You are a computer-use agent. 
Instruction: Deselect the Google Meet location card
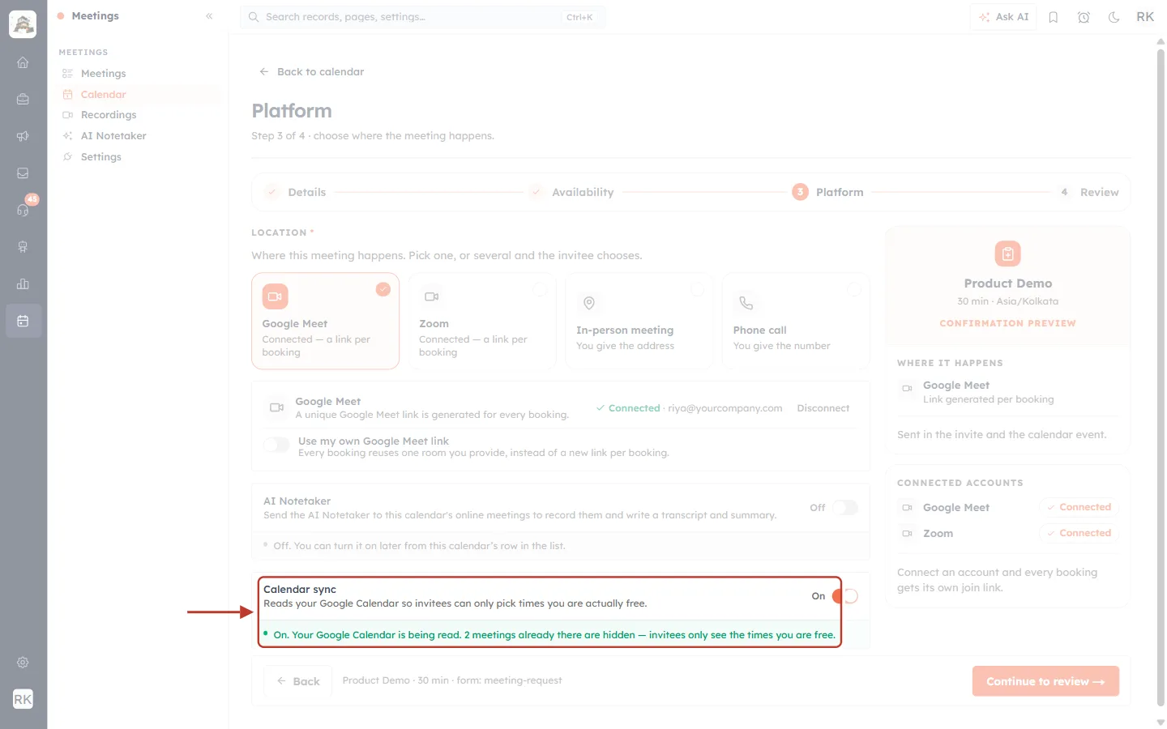point(326,321)
